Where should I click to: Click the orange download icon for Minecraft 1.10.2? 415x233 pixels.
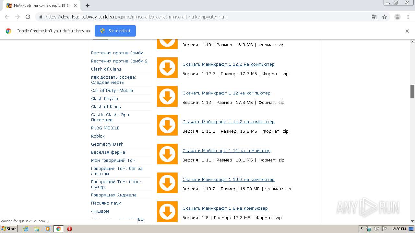click(167, 183)
